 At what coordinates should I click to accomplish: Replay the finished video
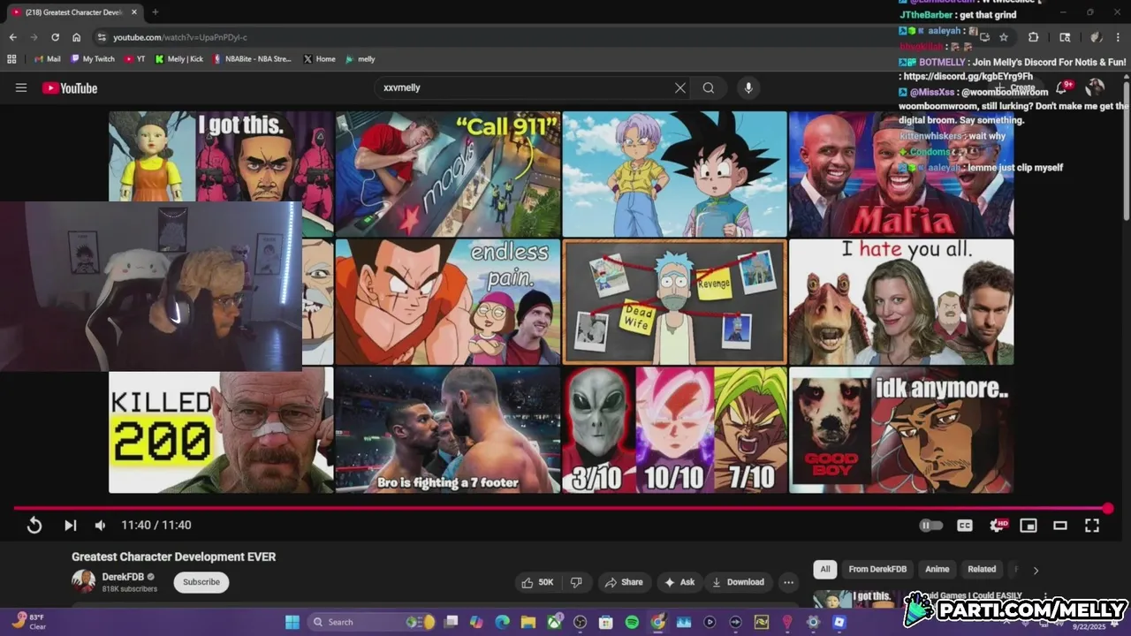point(34,525)
